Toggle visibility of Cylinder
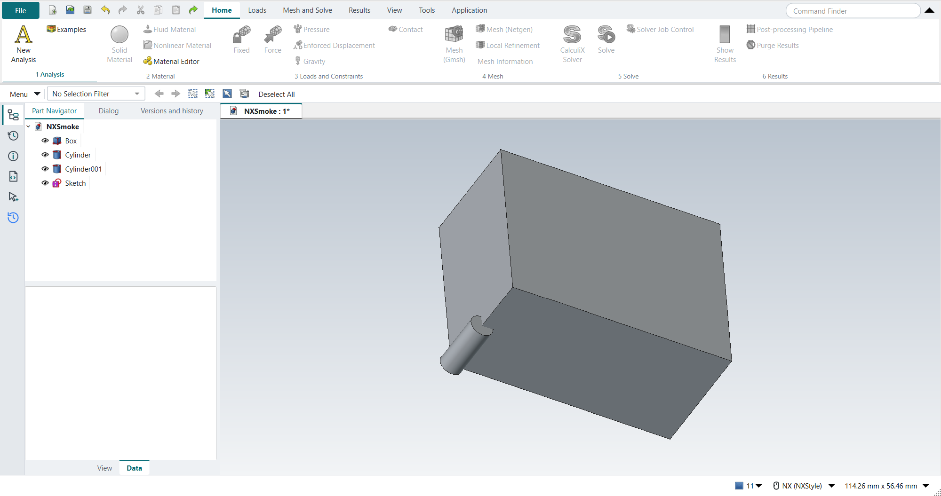The width and height of the screenshot is (941, 496). 45,155
